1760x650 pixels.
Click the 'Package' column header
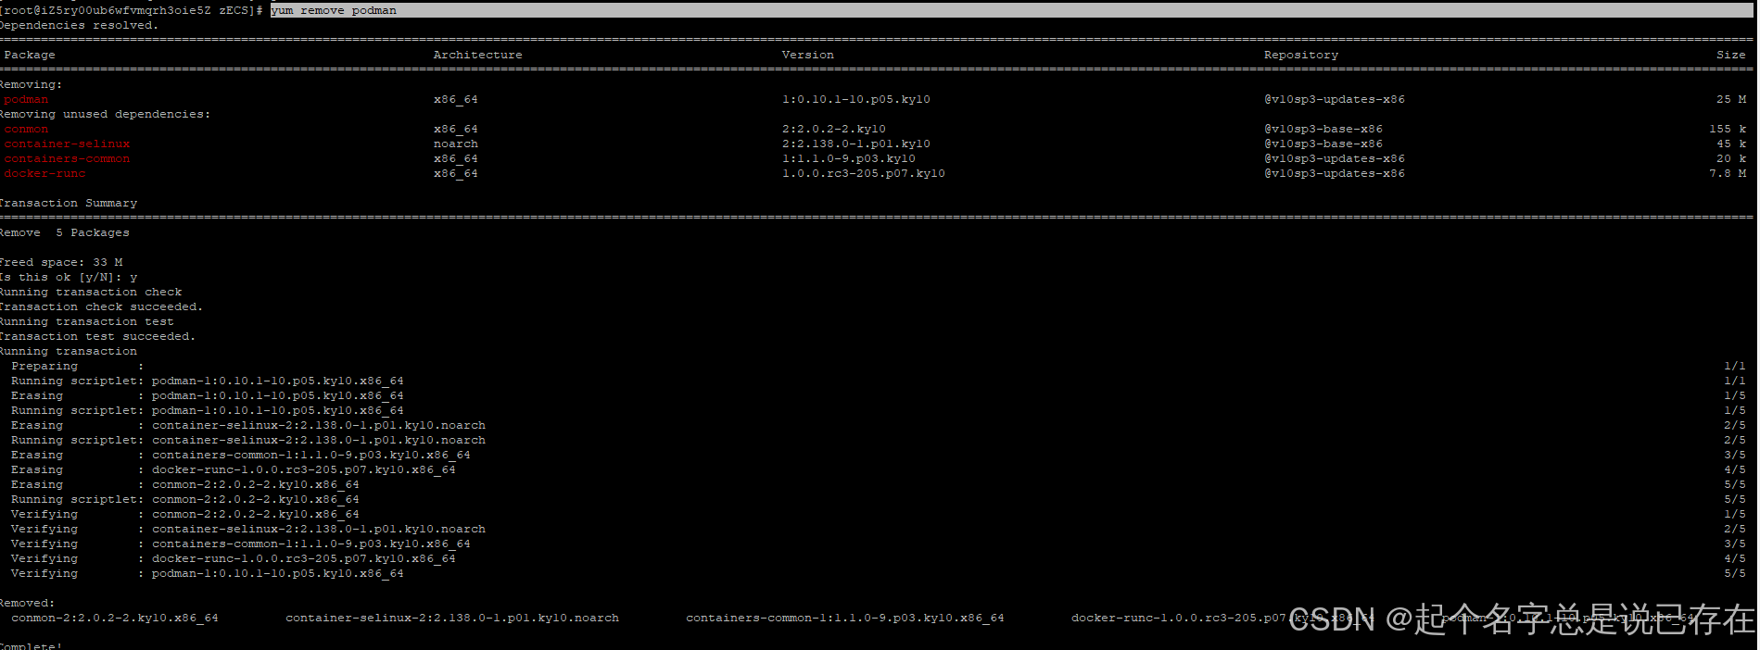pyautogui.click(x=30, y=55)
